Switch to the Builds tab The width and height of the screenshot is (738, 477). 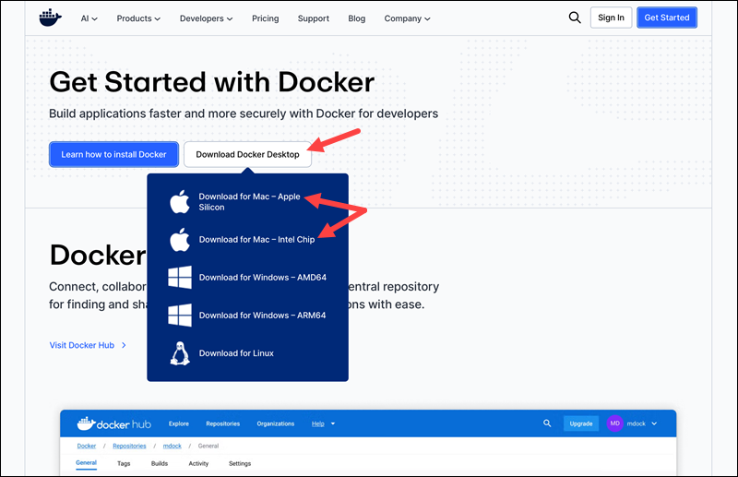tap(160, 463)
